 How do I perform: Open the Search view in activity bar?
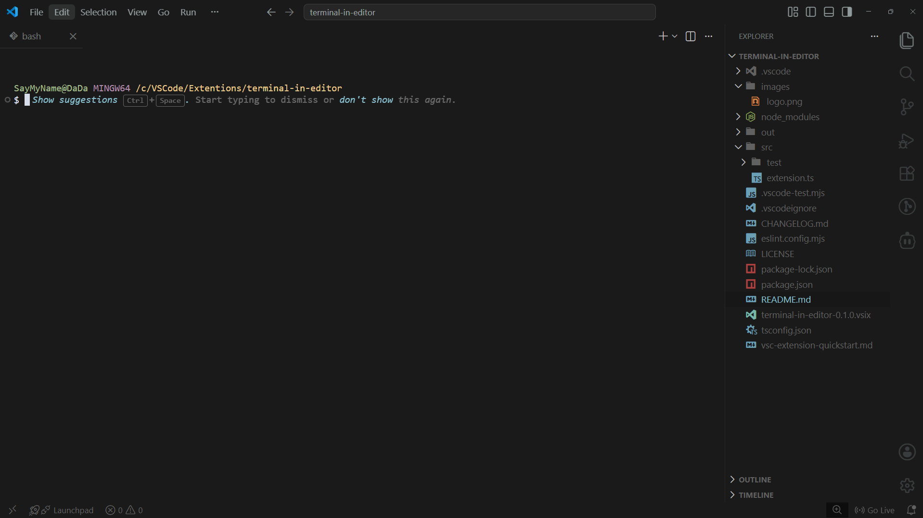[907, 74]
